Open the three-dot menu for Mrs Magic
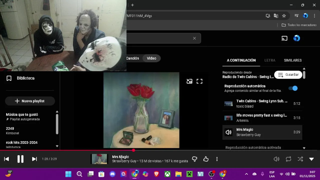The height and width of the screenshot is (180, 320). [x=217, y=159]
